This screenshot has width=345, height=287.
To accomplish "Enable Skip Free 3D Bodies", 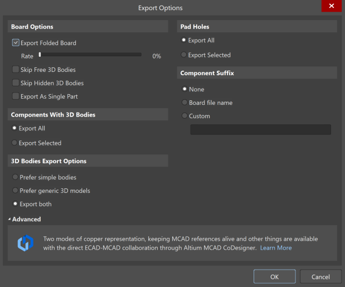I will tap(16, 70).
